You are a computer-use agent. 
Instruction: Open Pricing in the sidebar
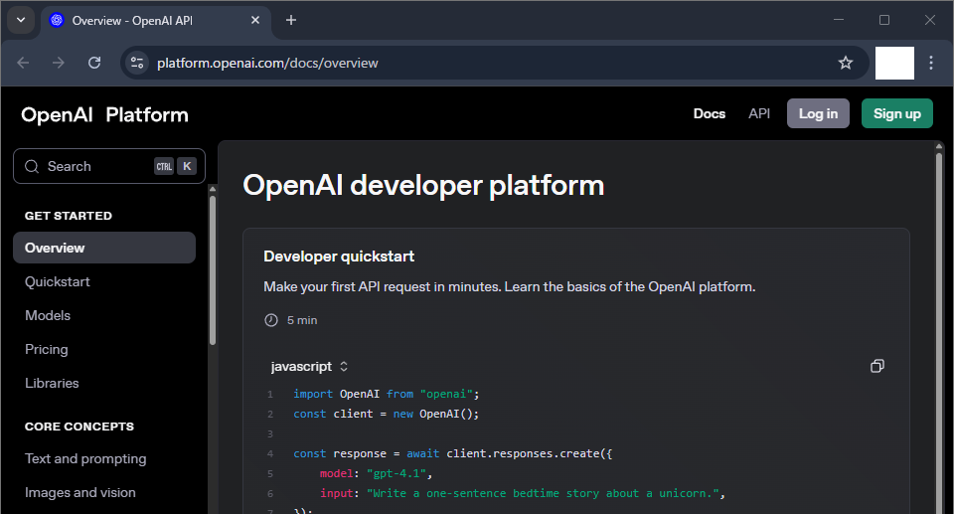47,350
